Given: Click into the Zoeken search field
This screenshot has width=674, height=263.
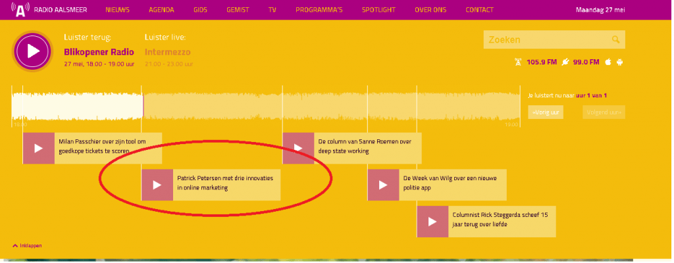Looking at the screenshot, I should tap(546, 40).
